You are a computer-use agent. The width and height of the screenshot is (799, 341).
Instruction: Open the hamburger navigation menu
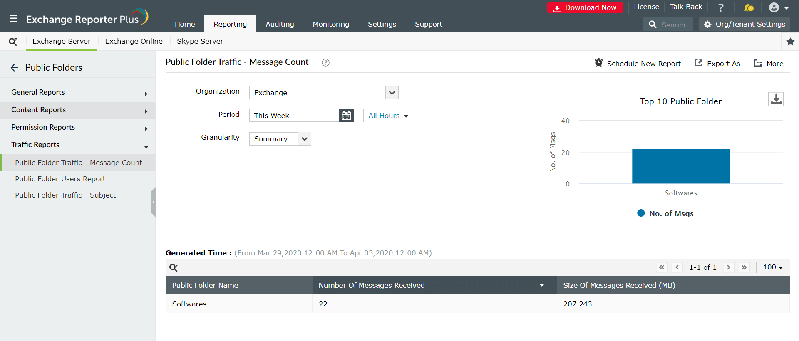tap(13, 19)
